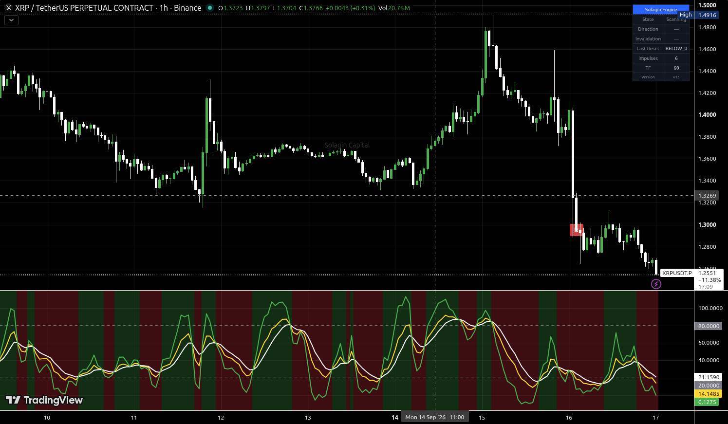728x424 pixels.
Task: Click the Solagin Engine table header
Action: [x=661, y=9]
